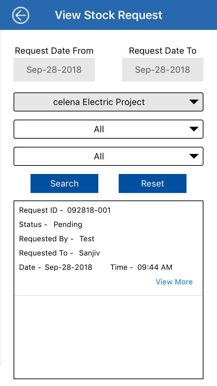Open the Request Date To field
217x386 pixels.
click(163, 70)
